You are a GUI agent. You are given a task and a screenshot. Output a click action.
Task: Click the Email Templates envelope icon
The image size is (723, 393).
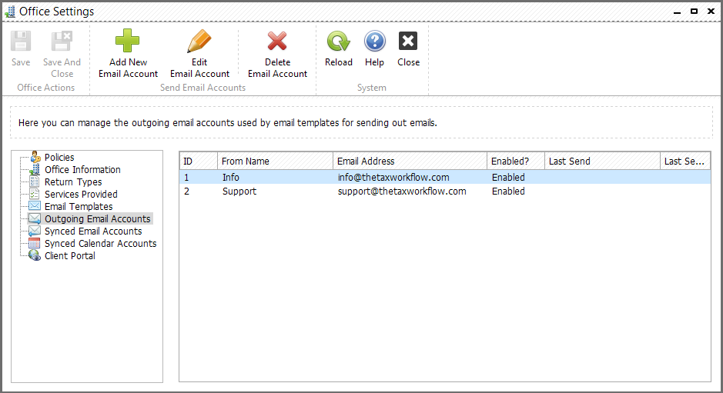coord(35,206)
